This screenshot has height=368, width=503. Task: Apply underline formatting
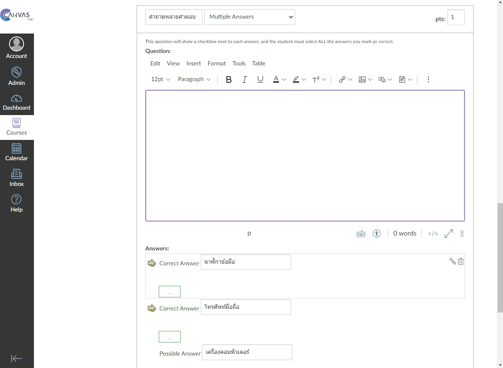tap(260, 79)
